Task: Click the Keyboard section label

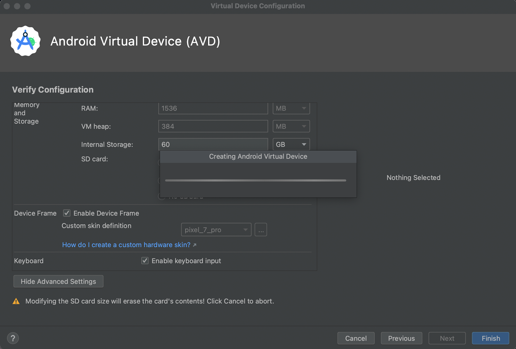Action: point(29,261)
